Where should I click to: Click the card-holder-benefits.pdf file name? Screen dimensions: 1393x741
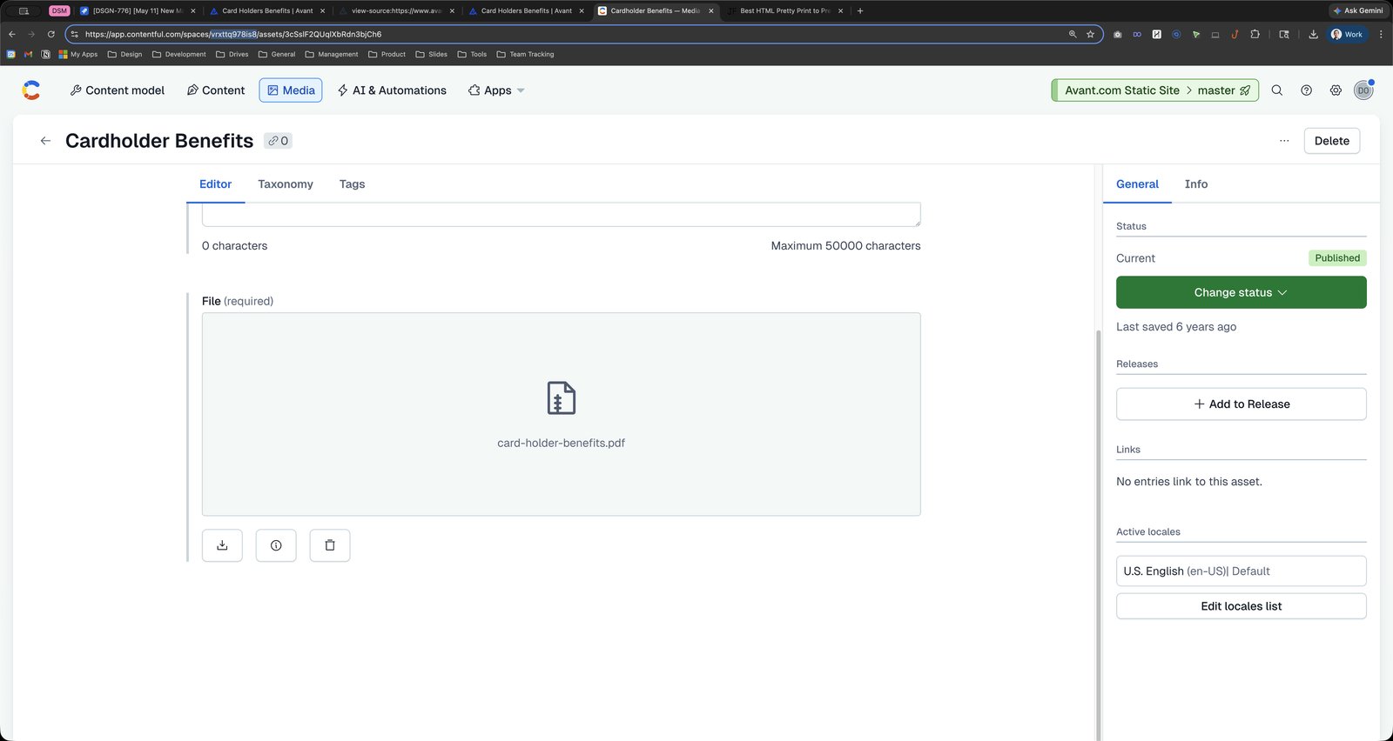click(562, 443)
